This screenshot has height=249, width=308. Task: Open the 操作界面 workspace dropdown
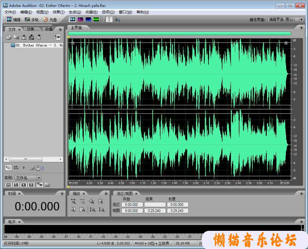[301, 19]
